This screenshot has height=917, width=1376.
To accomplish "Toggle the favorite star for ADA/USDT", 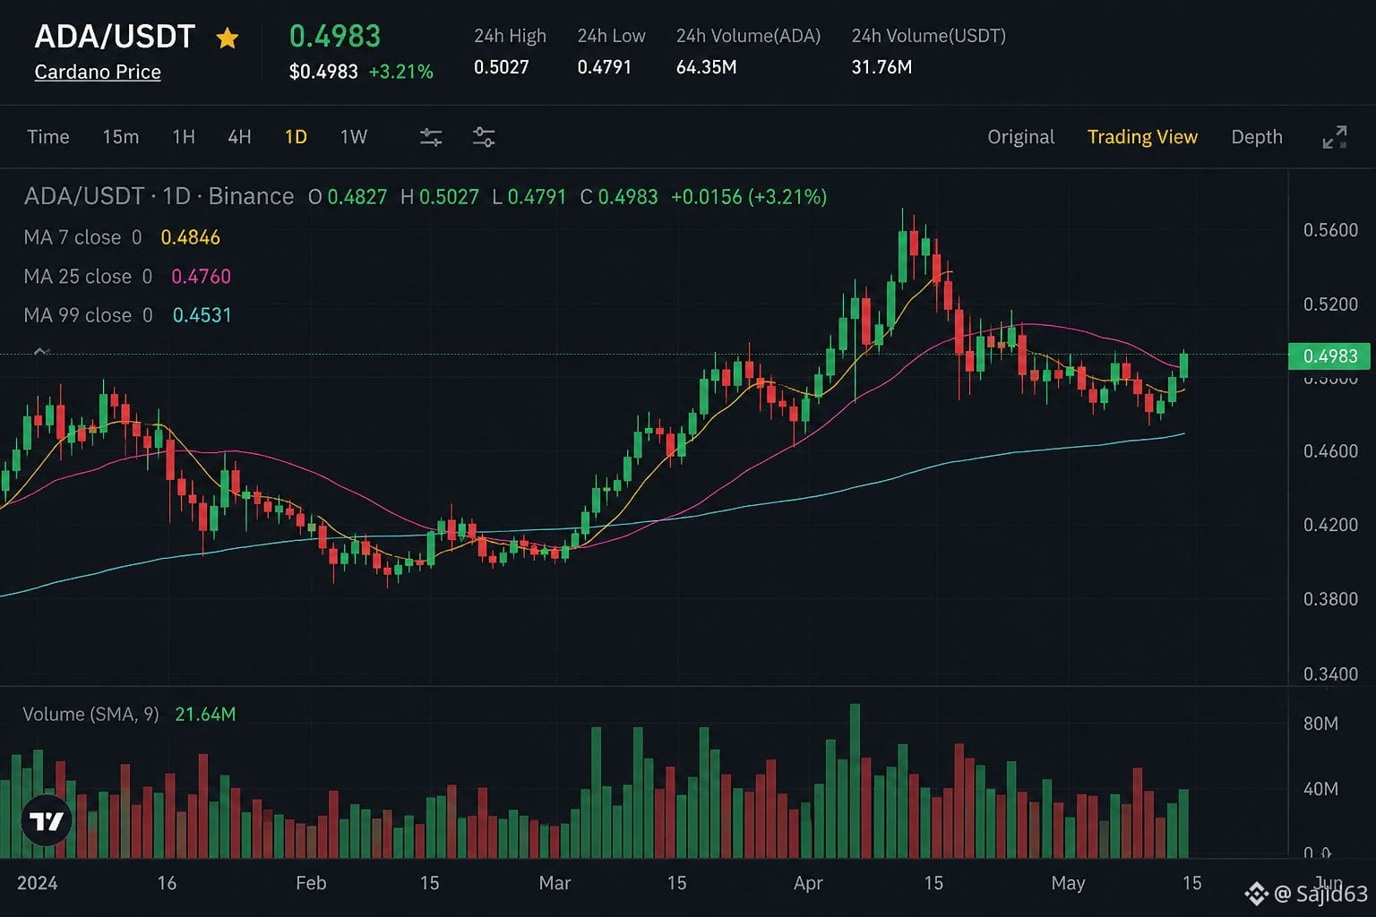I will 228,38.
